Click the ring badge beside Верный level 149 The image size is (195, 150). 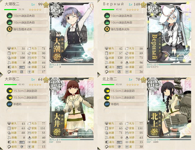143,5
